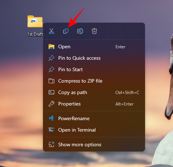
Task: Click the zipped folder icon beside Compress
Action: 51,81
